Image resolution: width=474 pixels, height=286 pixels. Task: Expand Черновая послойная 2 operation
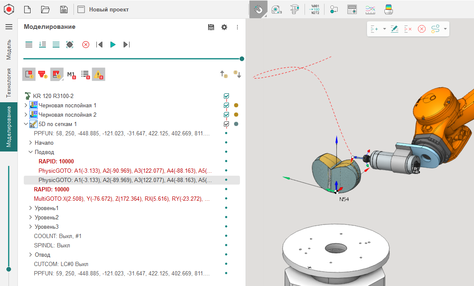click(x=25, y=115)
